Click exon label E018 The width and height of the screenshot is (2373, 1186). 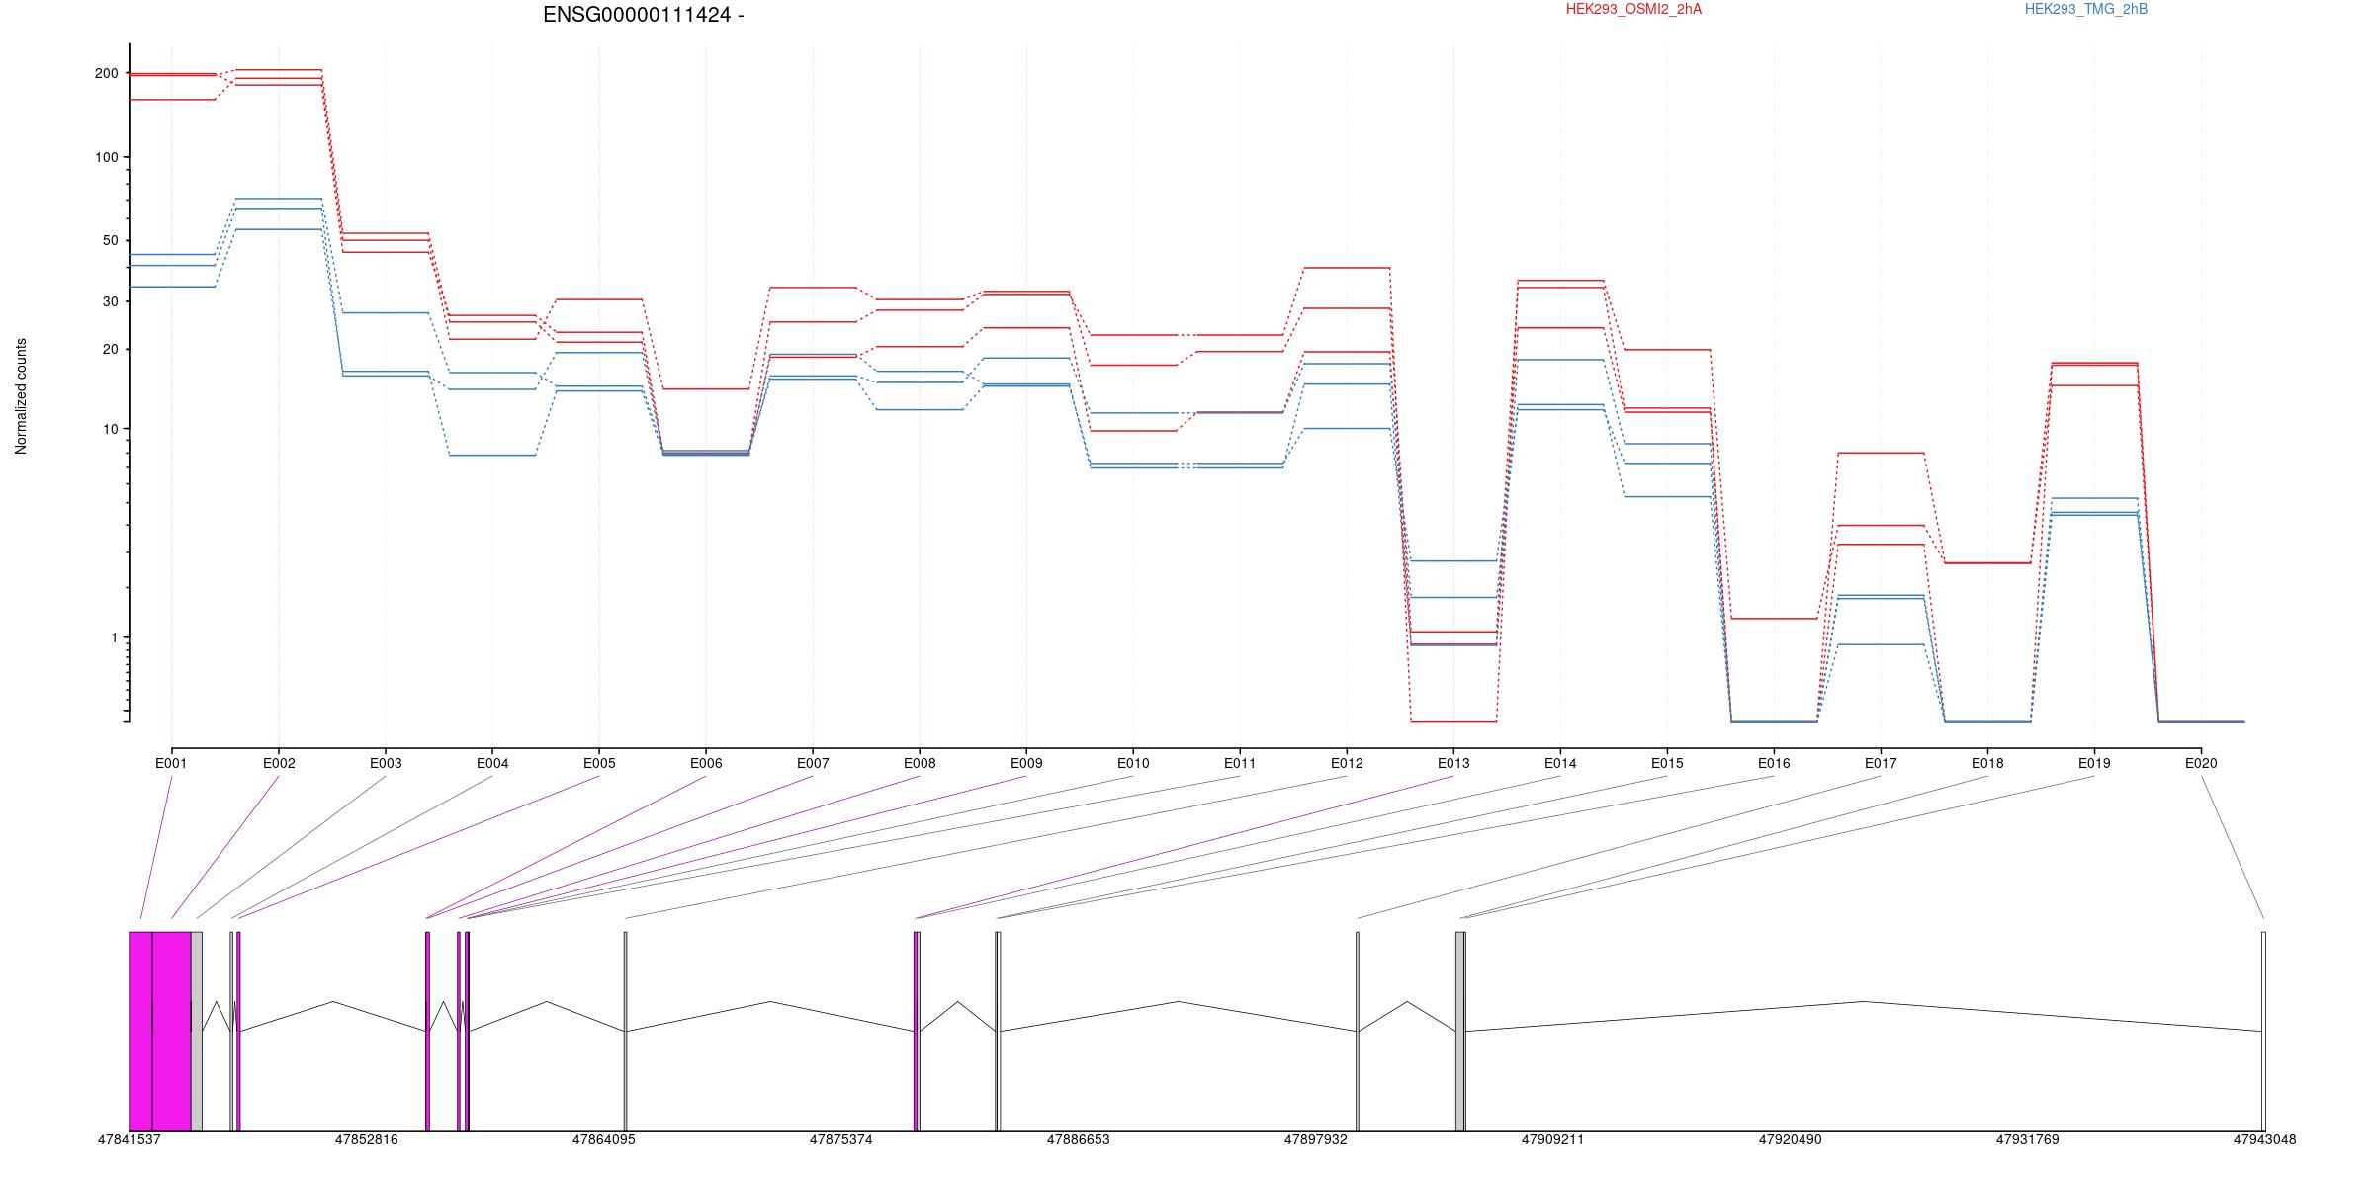pyautogui.click(x=1987, y=763)
